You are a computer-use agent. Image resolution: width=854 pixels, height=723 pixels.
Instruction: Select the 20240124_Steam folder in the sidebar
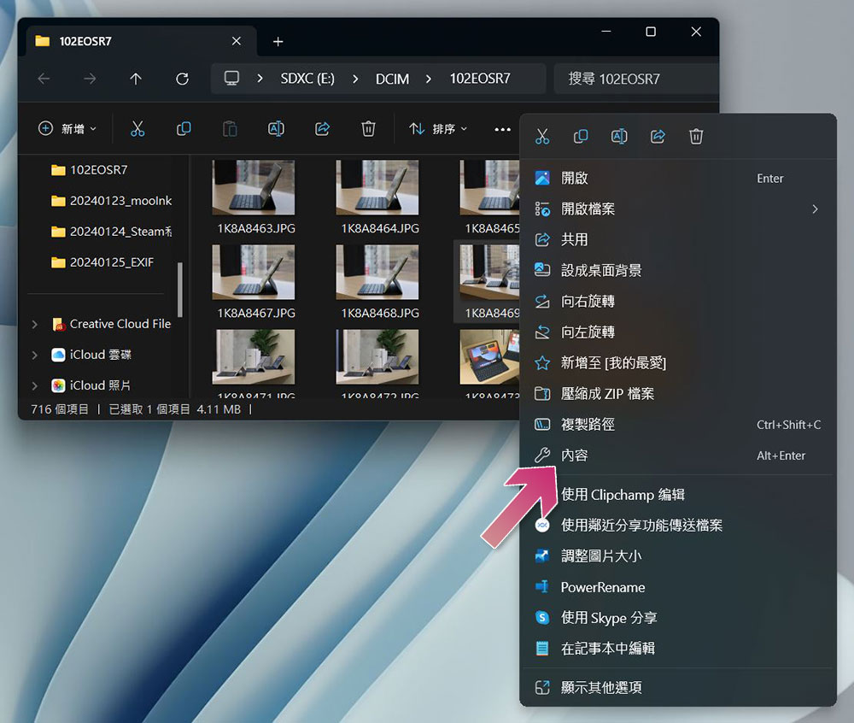pyautogui.click(x=110, y=232)
